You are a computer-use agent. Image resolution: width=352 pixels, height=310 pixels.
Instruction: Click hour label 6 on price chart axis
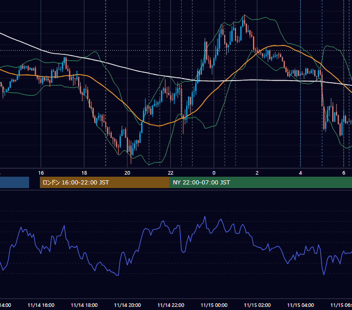pyautogui.click(x=344, y=173)
